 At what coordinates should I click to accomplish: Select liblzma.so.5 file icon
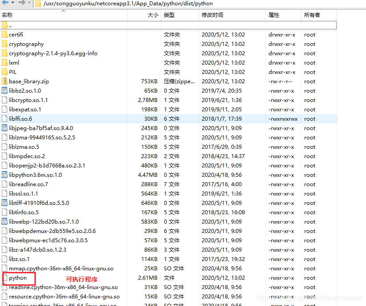(4, 147)
